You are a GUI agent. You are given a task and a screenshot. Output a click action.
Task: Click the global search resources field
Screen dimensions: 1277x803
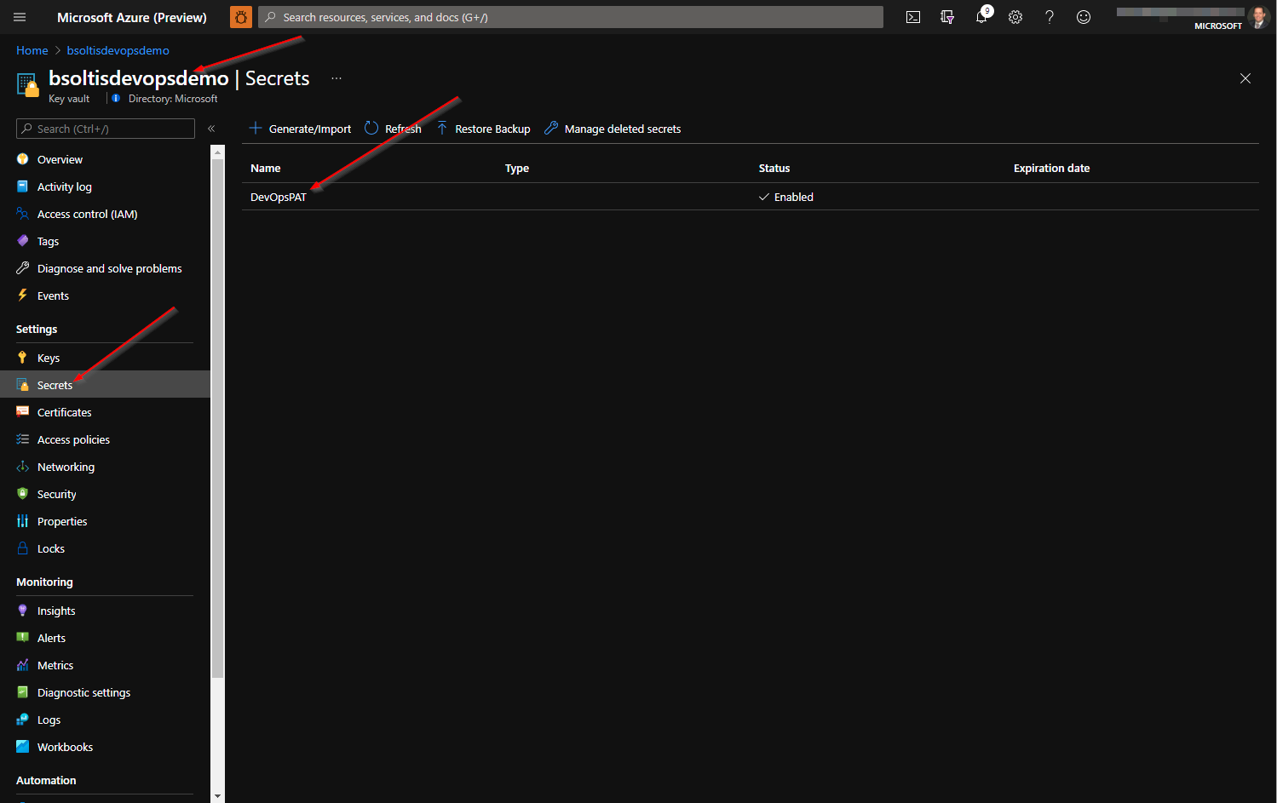click(x=571, y=17)
